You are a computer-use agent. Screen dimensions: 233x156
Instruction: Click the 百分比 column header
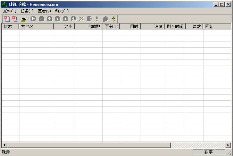[x=111, y=27]
